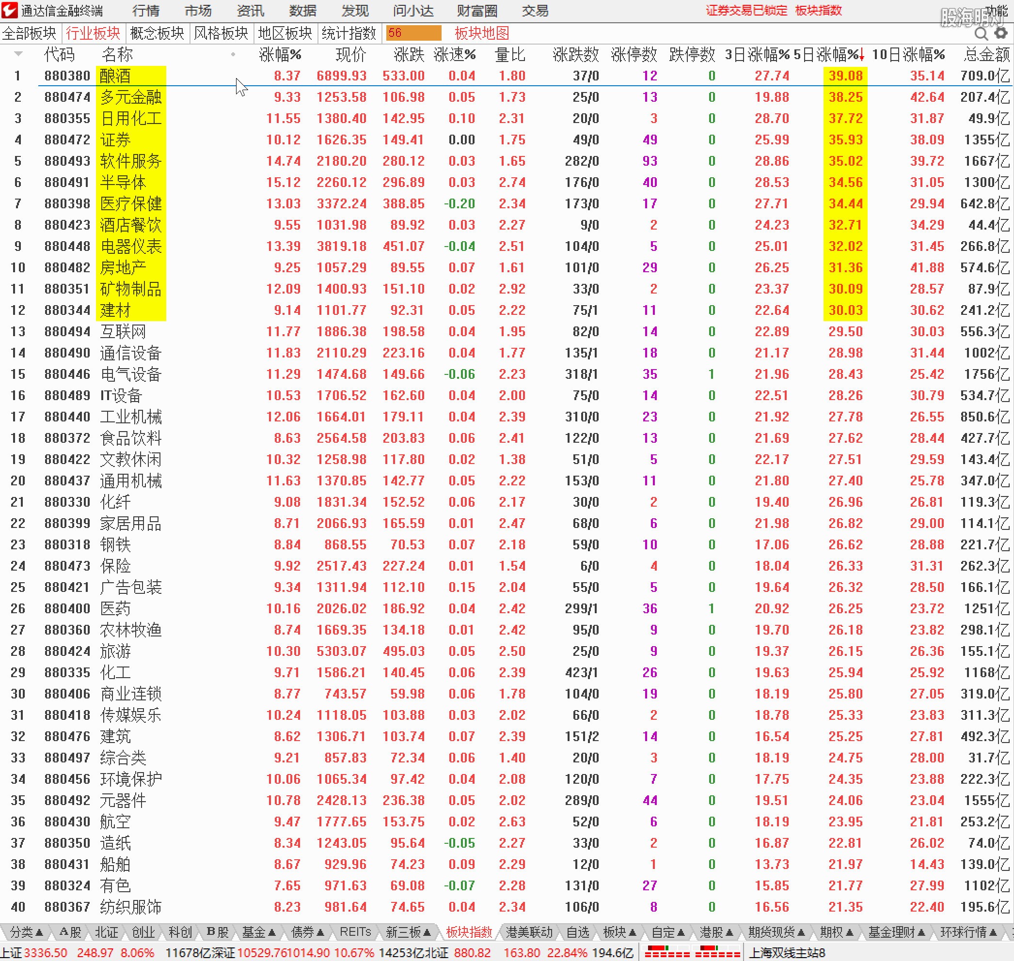Switch to 北证 bottom tab
1014x961 pixels.
click(x=107, y=932)
